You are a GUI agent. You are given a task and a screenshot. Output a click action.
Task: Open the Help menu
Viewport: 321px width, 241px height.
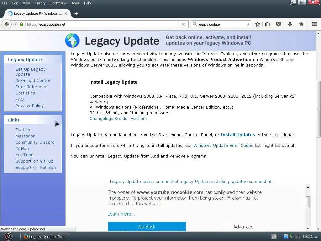[x=87, y=3]
